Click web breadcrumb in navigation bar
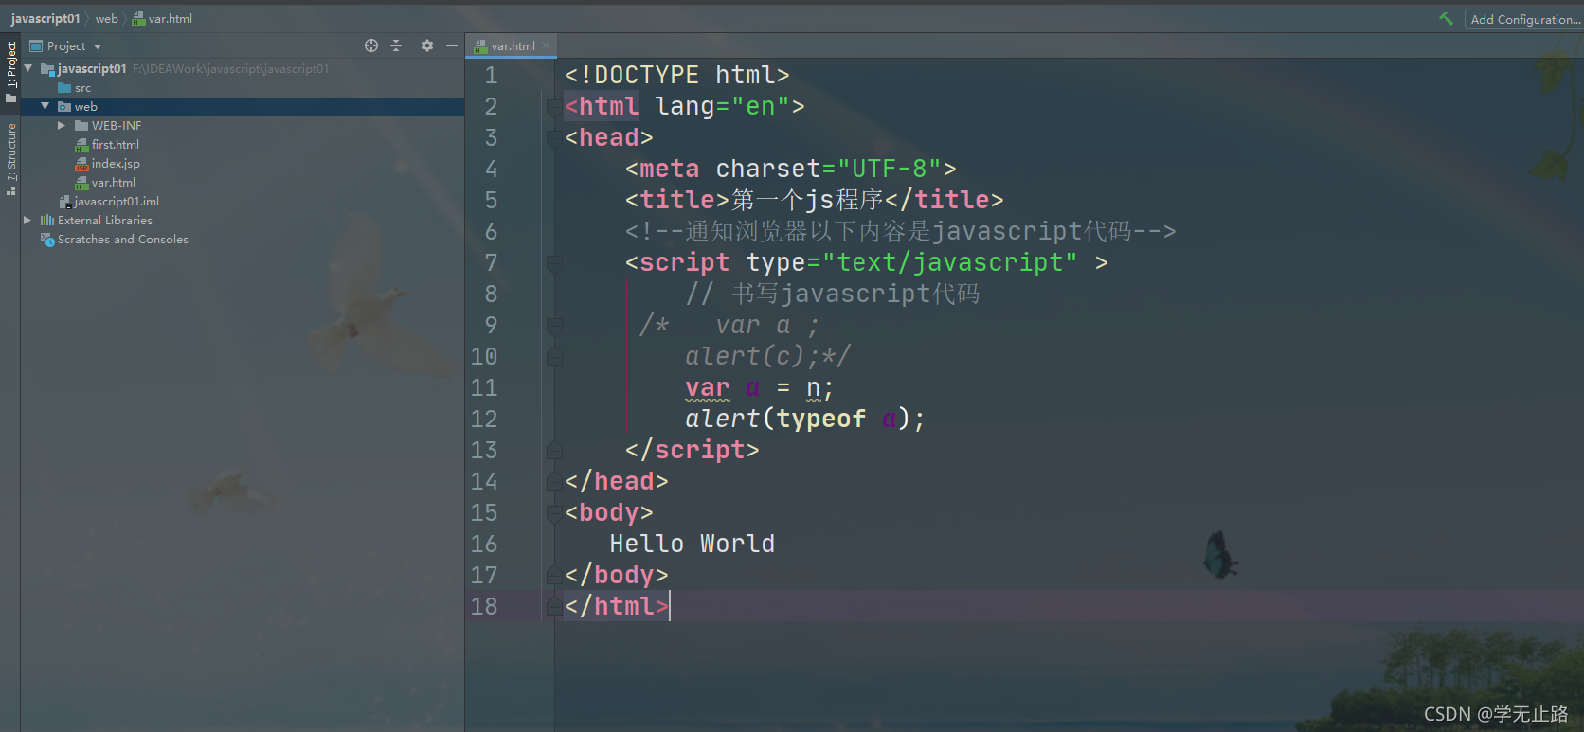The image size is (1584, 732). 107,18
